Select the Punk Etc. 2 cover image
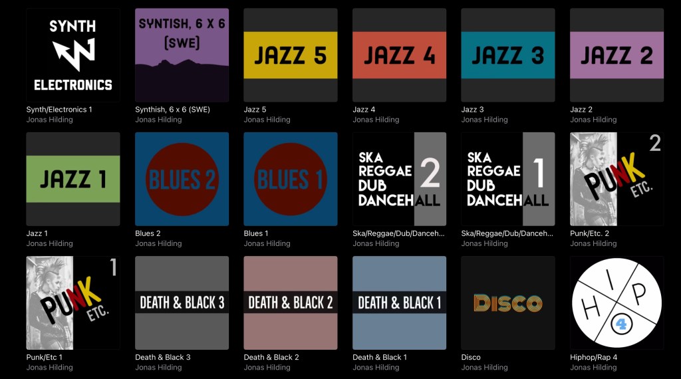This screenshot has height=379, width=681. [x=616, y=179]
